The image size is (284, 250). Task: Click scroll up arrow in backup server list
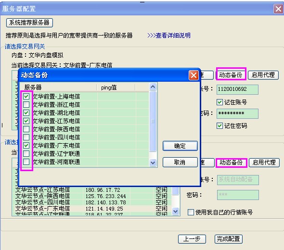(x=153, y=87)
